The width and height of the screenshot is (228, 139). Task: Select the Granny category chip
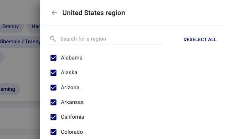point(11,26)
